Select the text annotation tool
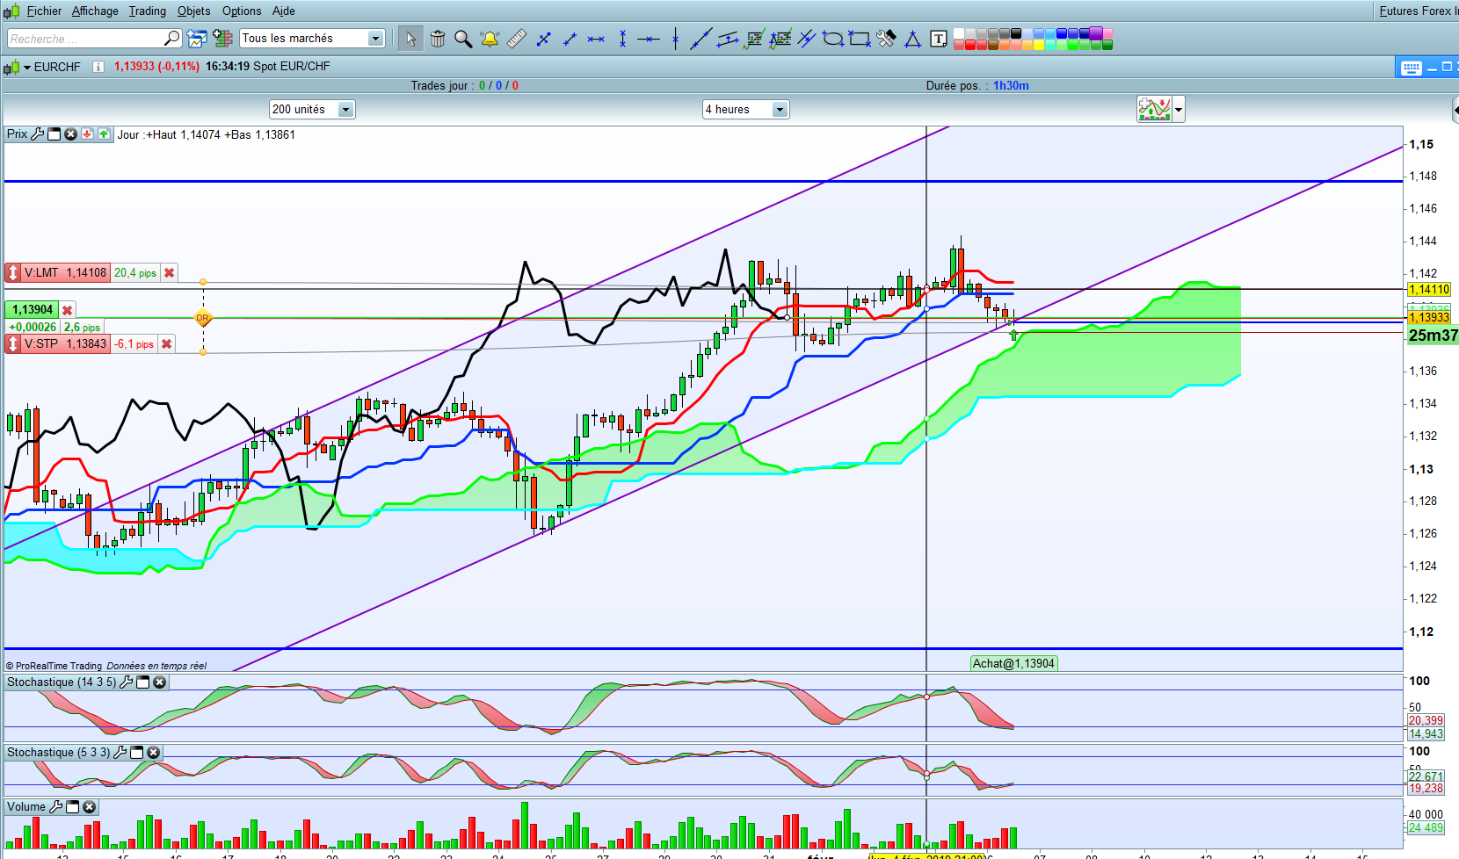Image resolution: width=1459 pixels, height=859 pixels. pos(939,39)
